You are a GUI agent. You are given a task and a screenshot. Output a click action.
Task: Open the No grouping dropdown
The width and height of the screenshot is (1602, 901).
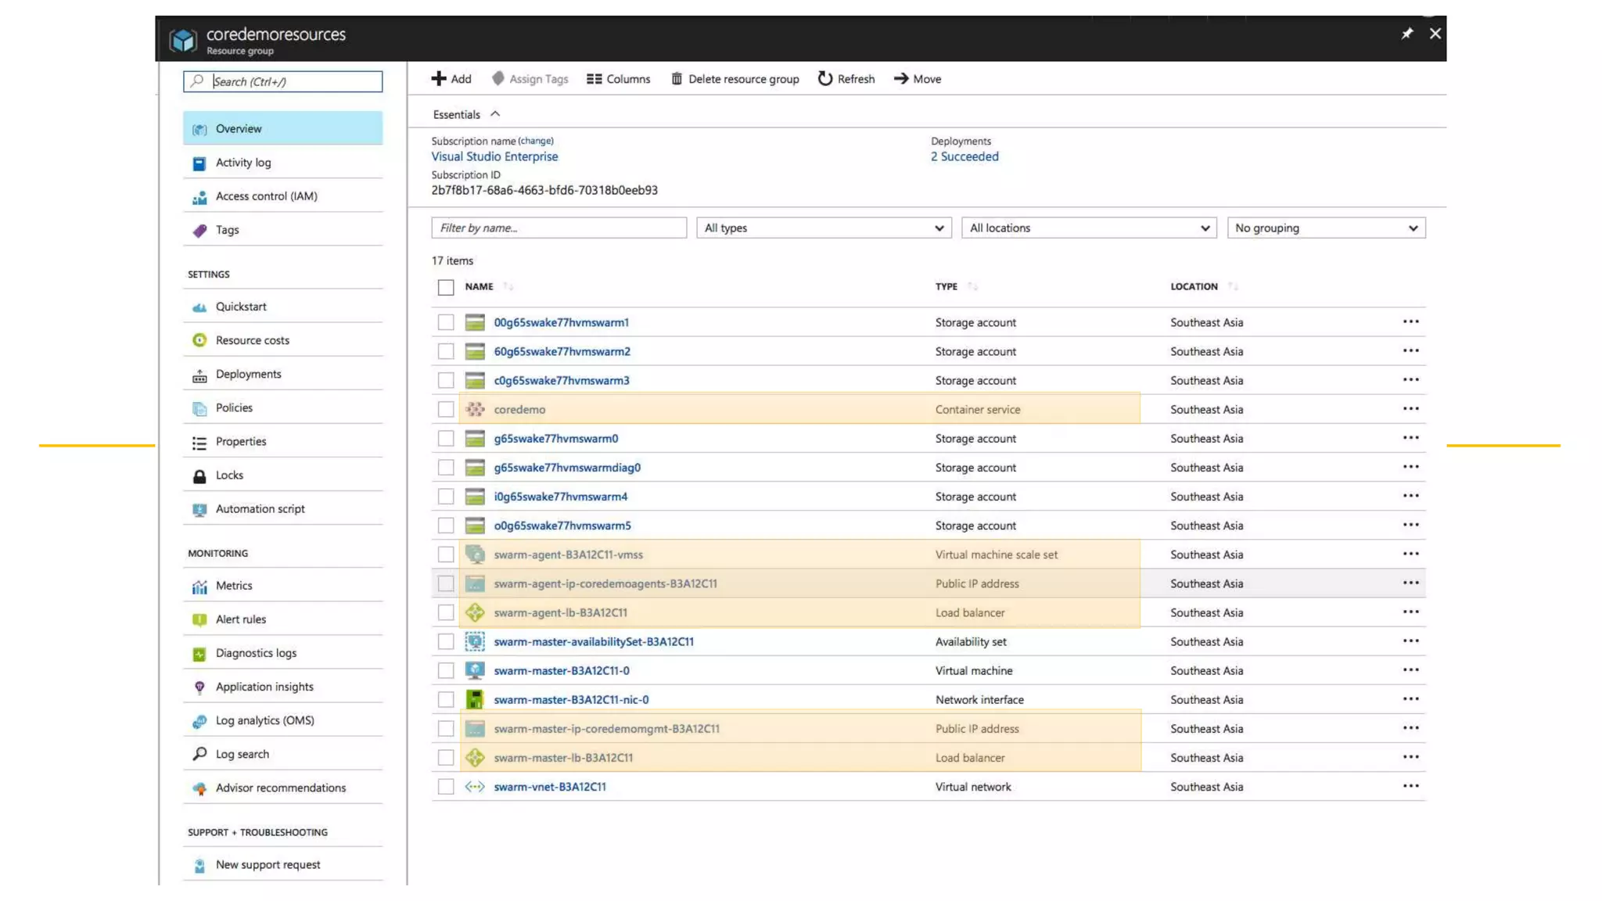1326,228
